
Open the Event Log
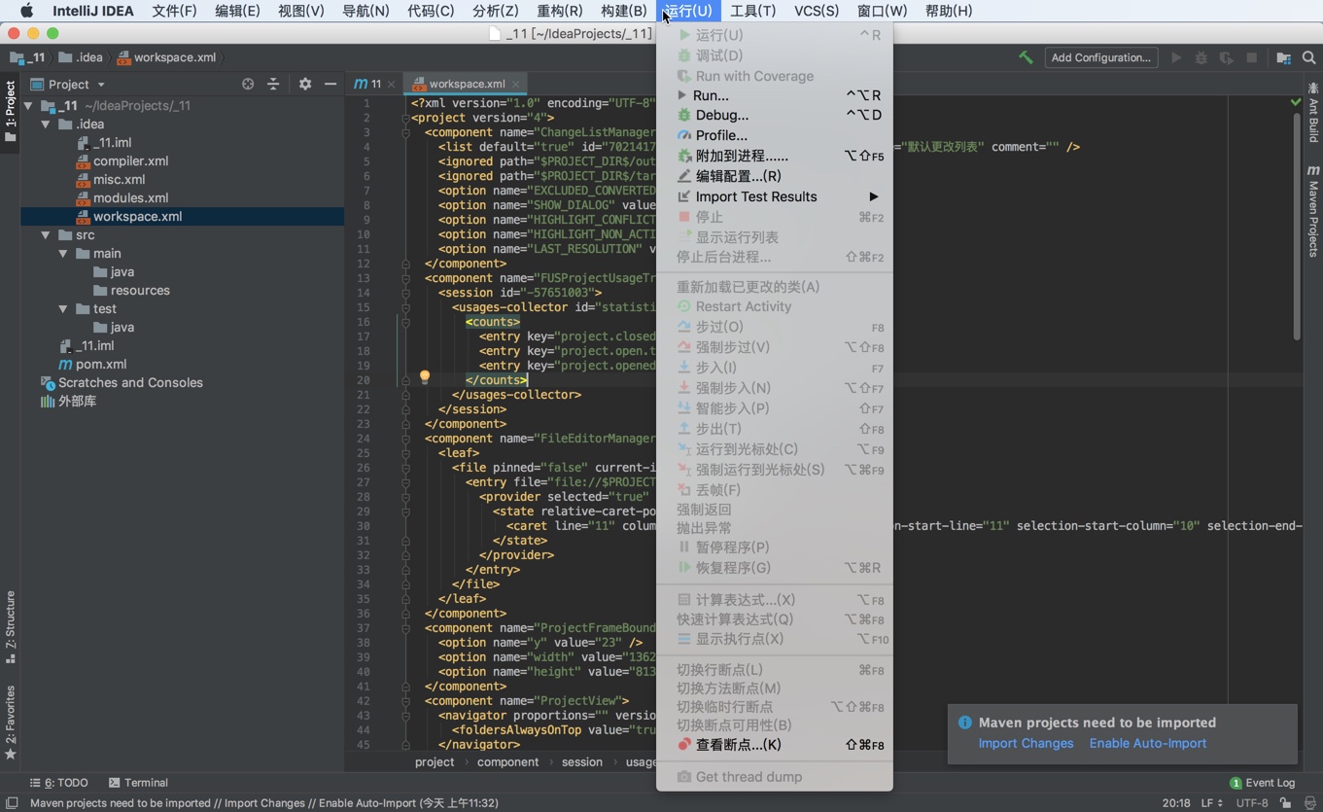click(1262, 783)
